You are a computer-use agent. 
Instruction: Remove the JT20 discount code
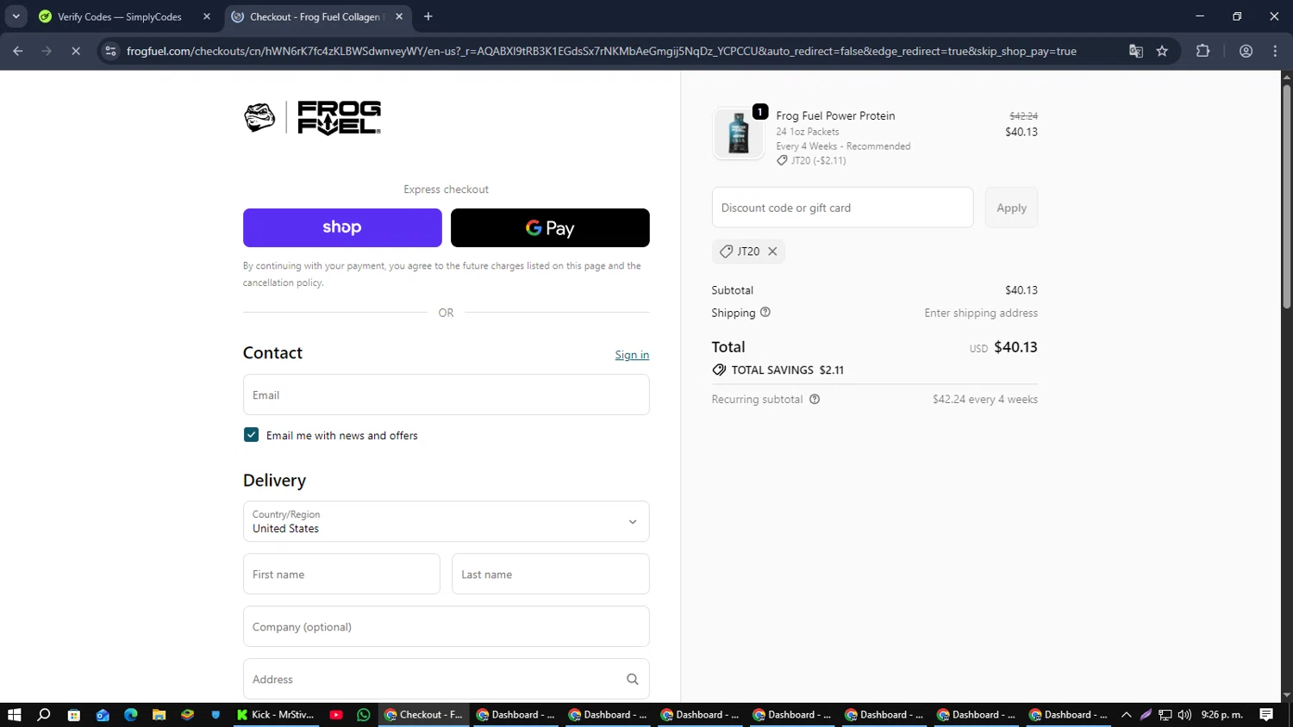click(772, 252)
